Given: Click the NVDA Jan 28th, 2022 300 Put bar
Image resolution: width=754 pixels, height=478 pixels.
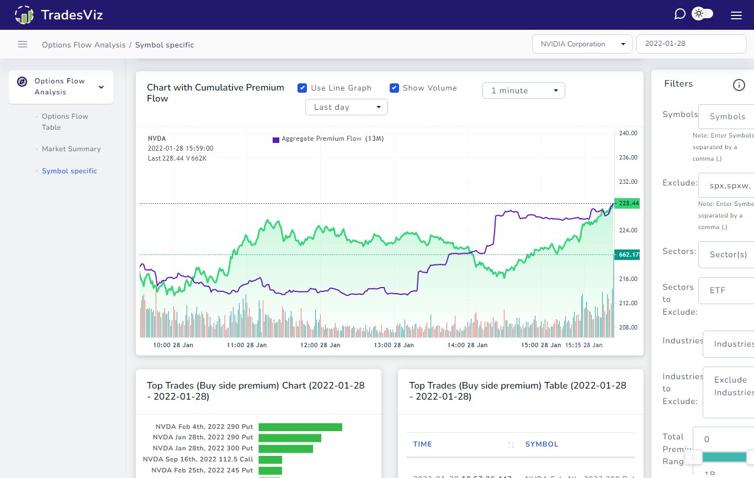Looking at the screenshot, I should tap(285, 449).
